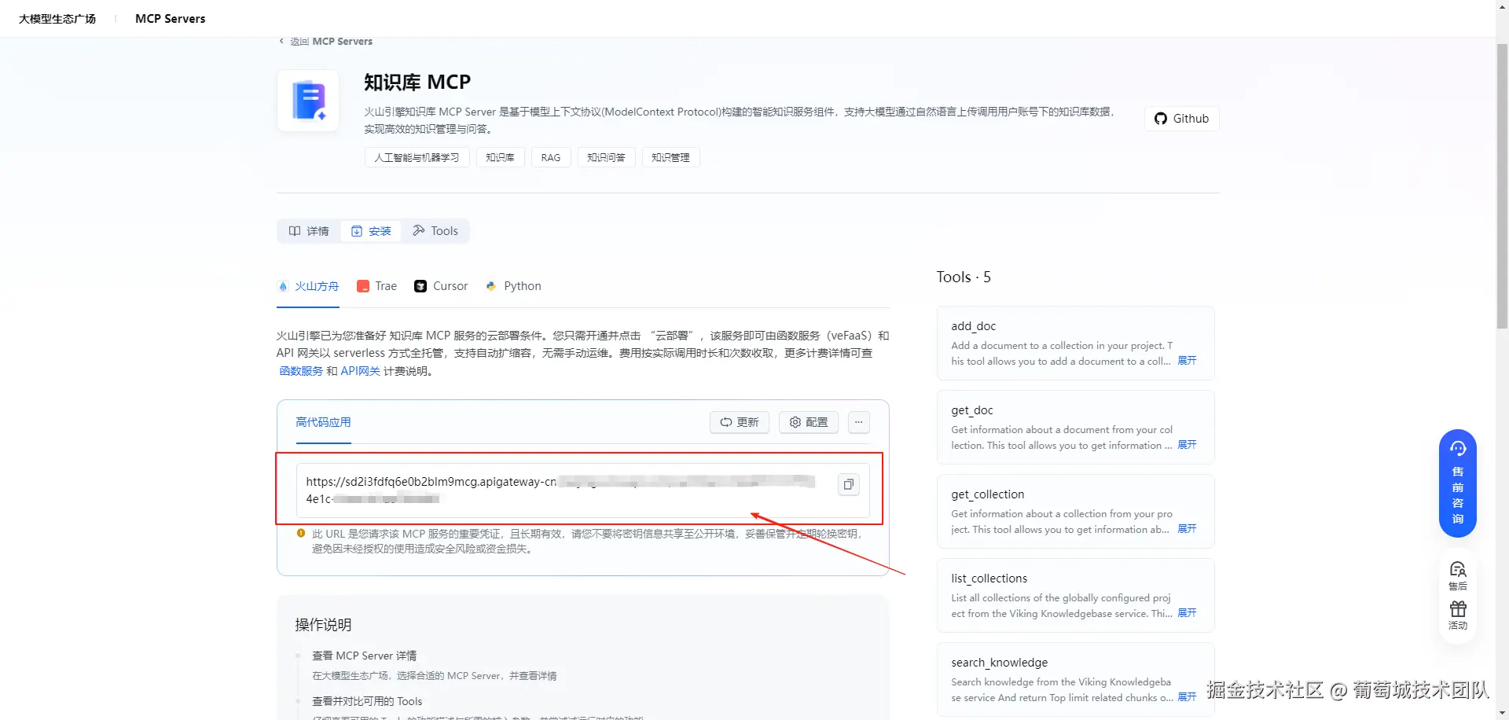The height and width of the screenshot is (720, 1509).
Task: Click the get_collection tool name
Action: [988, 494]
